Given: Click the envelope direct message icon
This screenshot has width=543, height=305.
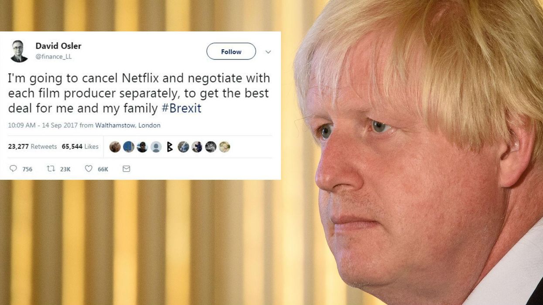Looking at the screenshot, I should click(x=126, y=169).
